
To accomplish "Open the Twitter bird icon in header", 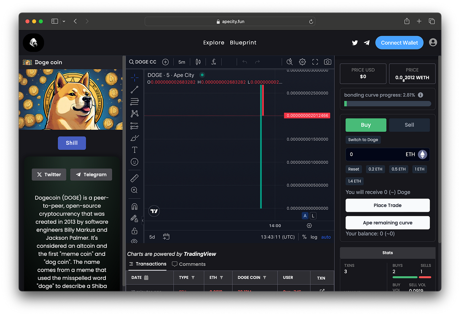I will pyautogui.click(x=355, y=43).
